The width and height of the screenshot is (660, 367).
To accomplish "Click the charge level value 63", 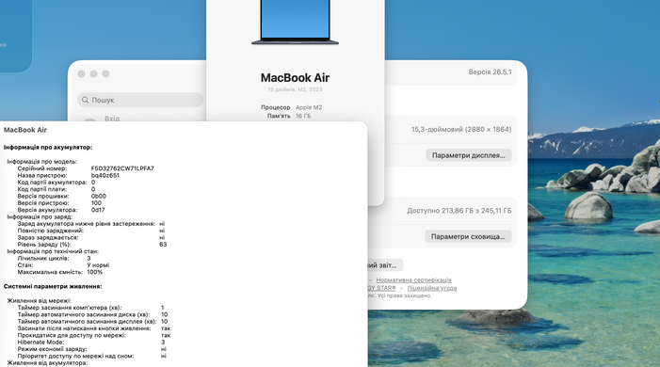I will pyautogui.click(x=163, y=244).
